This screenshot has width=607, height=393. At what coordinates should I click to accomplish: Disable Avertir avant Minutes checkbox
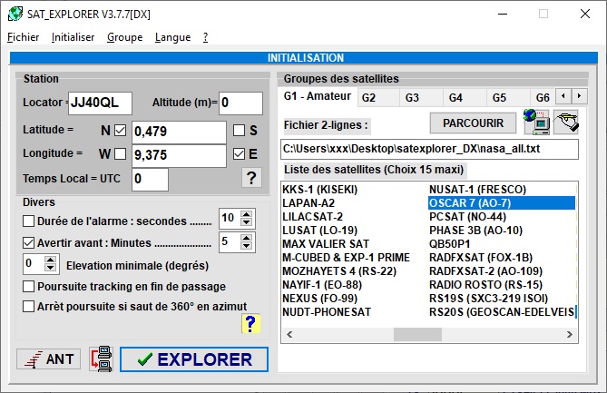click(28, 242)
